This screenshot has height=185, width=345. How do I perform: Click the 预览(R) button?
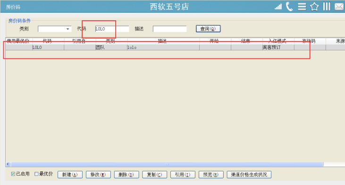[211, 175]
